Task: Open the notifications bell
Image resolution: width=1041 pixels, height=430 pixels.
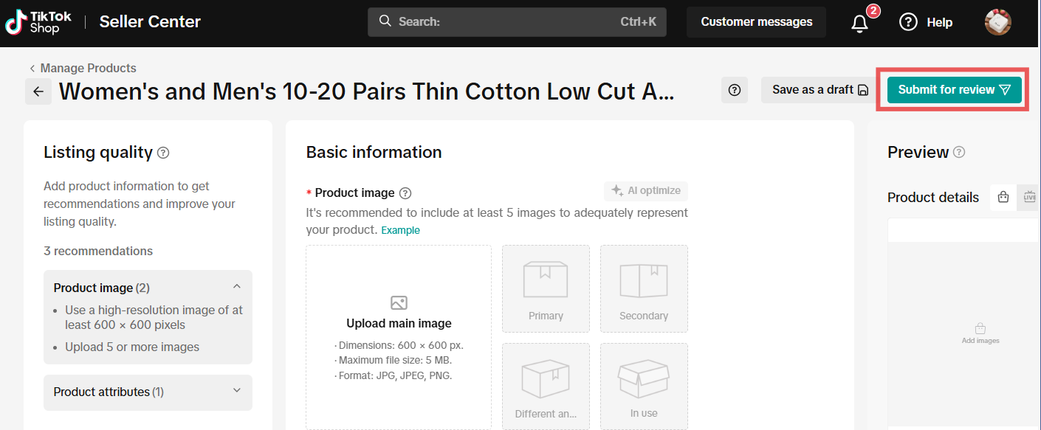Action: point(859,23)
